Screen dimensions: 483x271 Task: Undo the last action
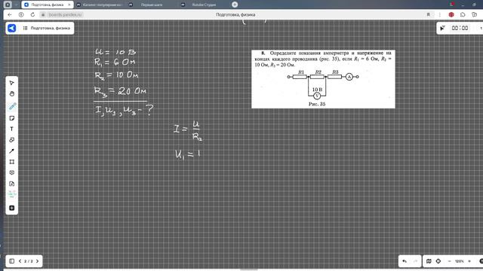(405, 261)
